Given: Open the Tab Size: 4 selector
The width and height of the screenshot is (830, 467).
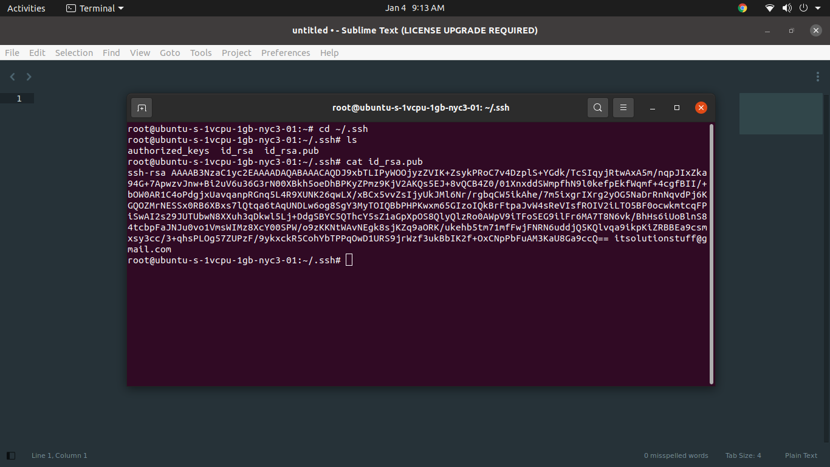Looking at the screenshot, I should [x=743, y=455].
